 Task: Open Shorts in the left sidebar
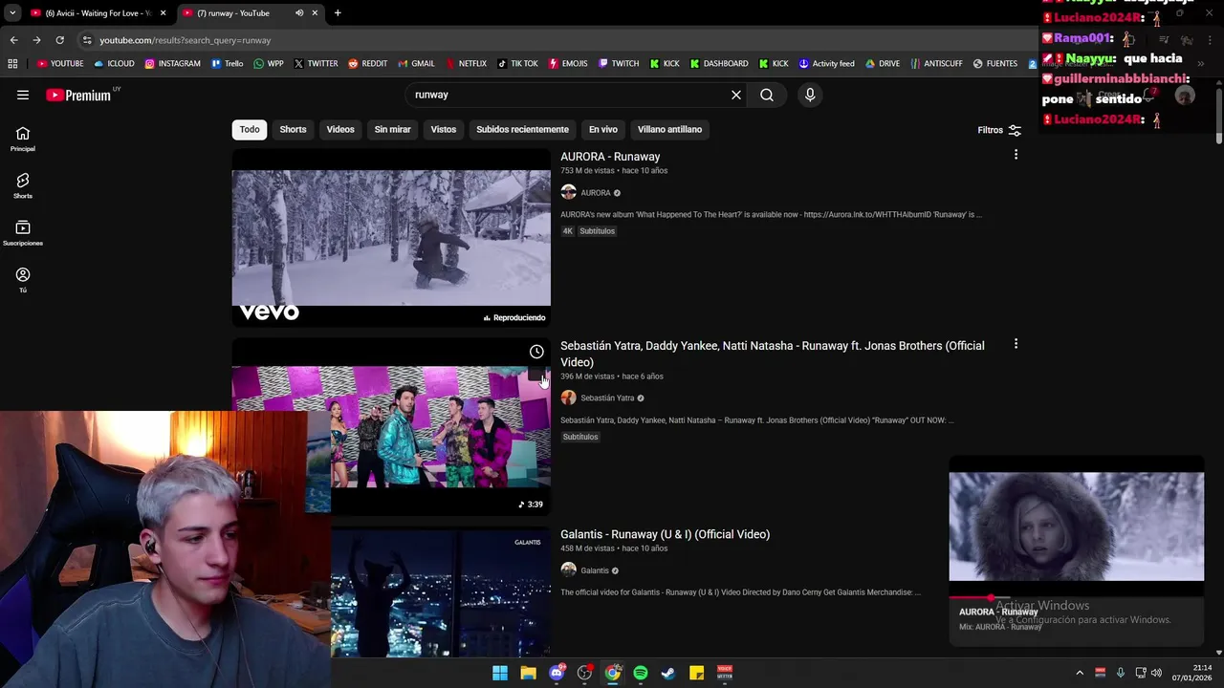click(23, 185)
